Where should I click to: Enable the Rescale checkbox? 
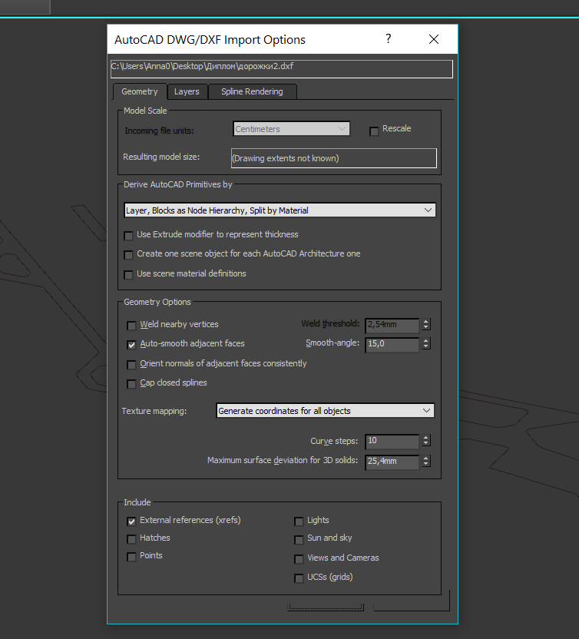[x=374, y=131]
